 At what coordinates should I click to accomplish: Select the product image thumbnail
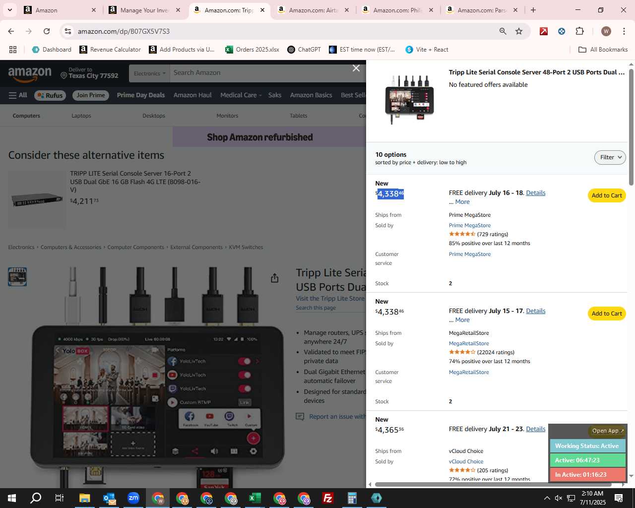17,277
